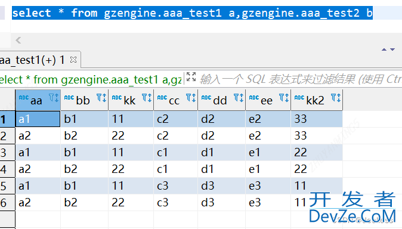Click cell c1 in row 3

pos(176,153)
